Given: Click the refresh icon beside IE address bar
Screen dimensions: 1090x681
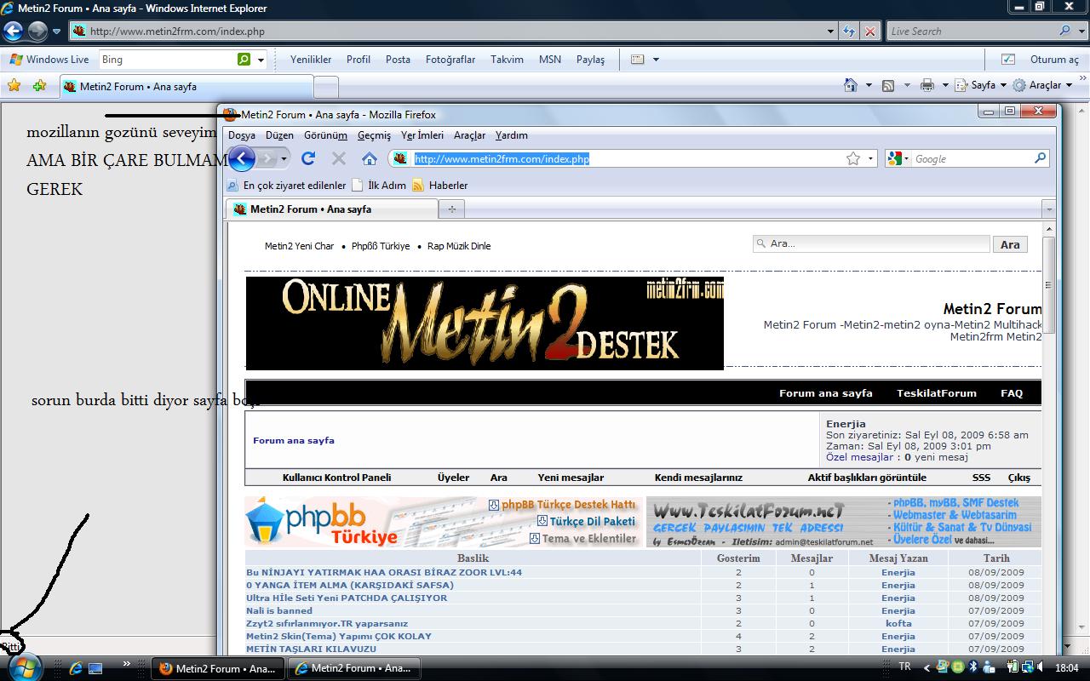Looking at the screenshot, I should click(849, 31).
